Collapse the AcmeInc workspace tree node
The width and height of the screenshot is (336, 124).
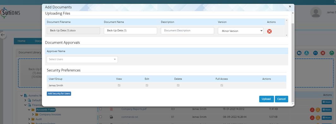click(x=21, y=95)
